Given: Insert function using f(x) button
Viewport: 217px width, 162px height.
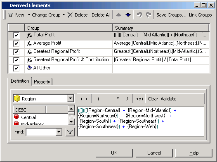Looking at the screenshot, I should 139,99.
